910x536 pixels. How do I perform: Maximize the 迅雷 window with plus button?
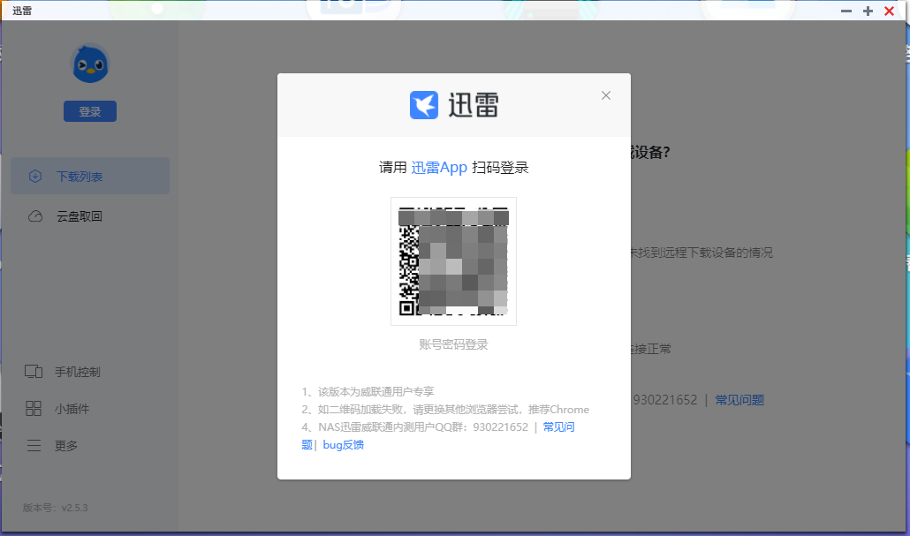click(x=868, y=11)
